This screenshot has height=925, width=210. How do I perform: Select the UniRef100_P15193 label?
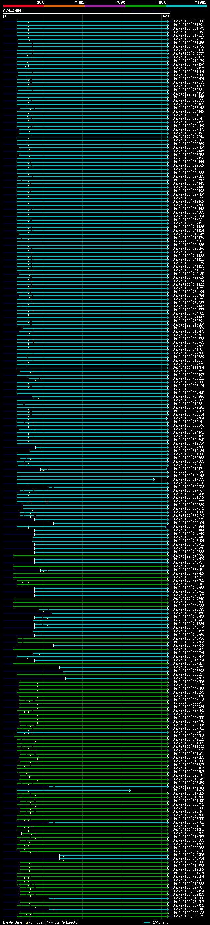188,577
